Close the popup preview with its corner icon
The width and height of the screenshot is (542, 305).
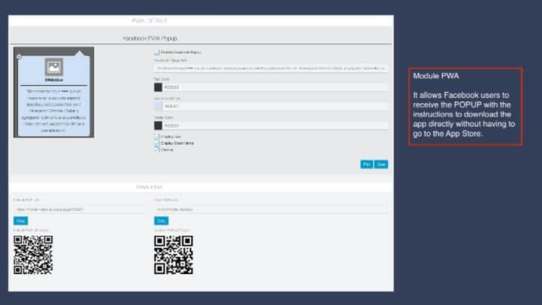[20, 56]
